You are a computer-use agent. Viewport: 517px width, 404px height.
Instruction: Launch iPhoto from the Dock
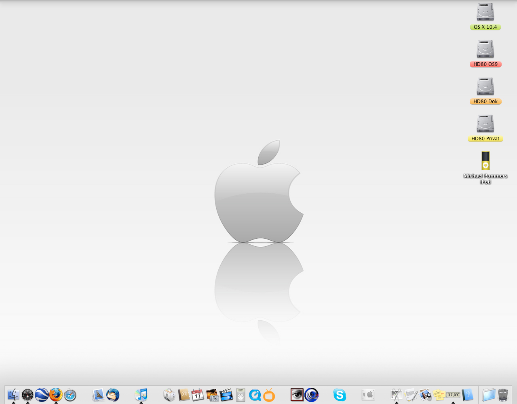pos(212,395)
